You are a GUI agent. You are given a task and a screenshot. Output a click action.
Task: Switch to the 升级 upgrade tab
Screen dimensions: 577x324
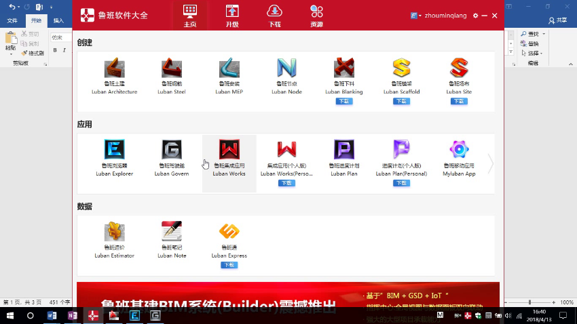coord(232,16)
